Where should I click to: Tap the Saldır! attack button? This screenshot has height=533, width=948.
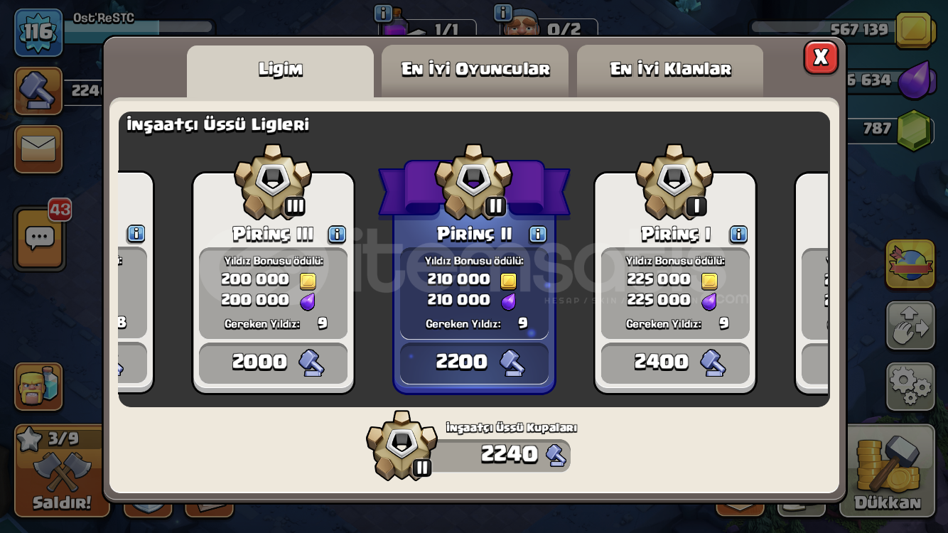[x=62, y=470]
